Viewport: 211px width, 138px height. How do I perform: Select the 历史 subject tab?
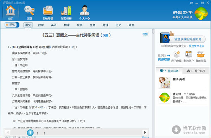click(118, 25)
